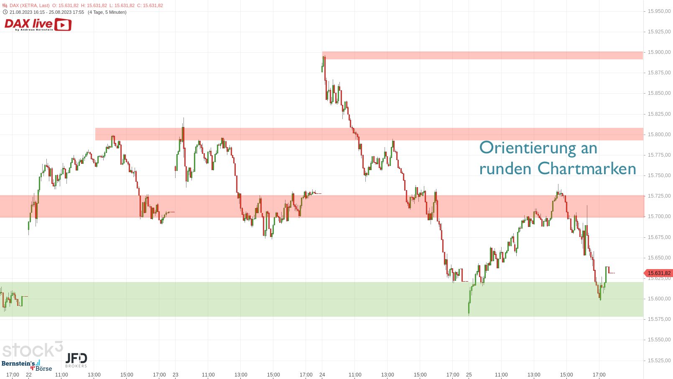Screen dimensions: 673x379
Task: Open the (4 Tage, 5 Minuten) interval label
Action: coord(107,12)
